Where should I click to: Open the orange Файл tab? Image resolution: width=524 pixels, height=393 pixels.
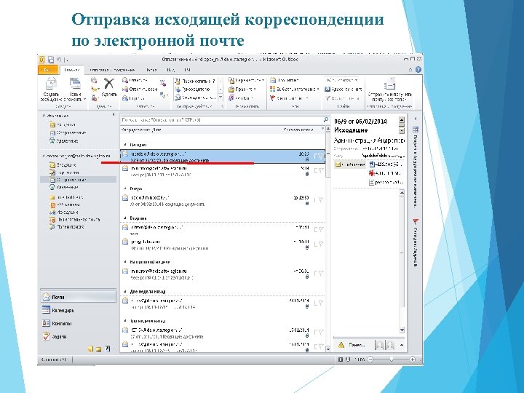pos(49,70)
